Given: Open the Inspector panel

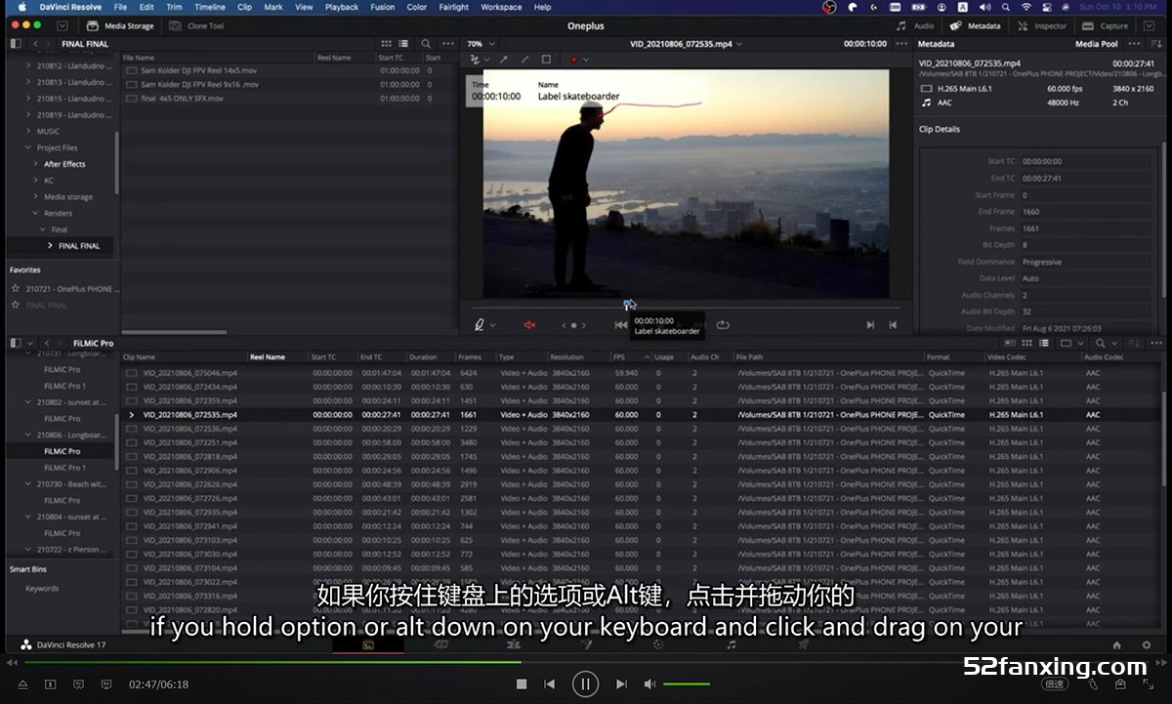Looking at the screenshot, I should pyautogui.click(x=1042, y=26).
